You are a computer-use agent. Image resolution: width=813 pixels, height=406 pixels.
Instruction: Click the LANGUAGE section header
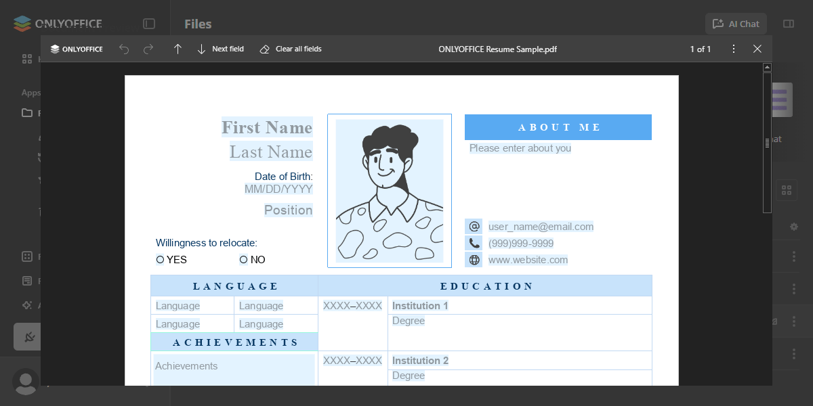click(234, 286)
